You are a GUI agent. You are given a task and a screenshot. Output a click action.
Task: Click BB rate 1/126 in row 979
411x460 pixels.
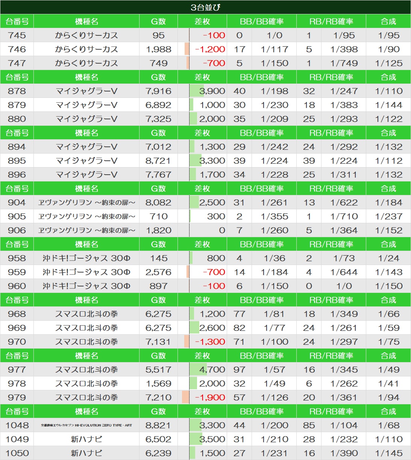pos(275,398)
